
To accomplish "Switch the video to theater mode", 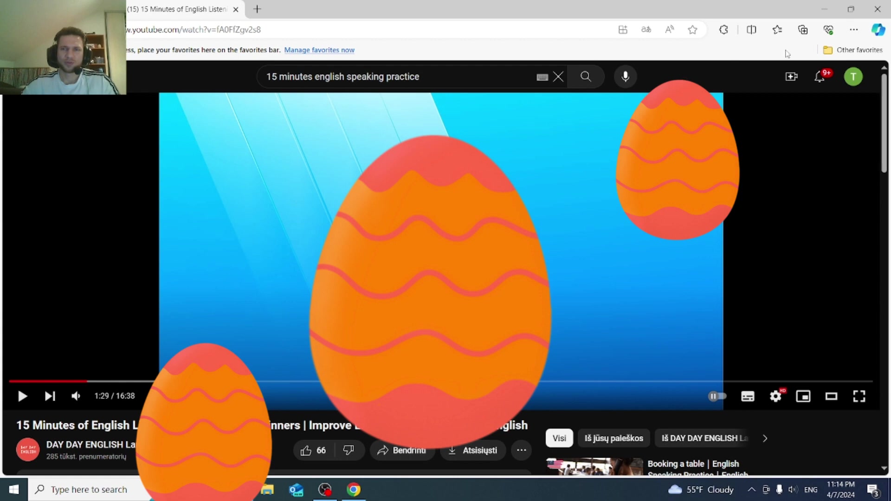I will tap(831, 396).
